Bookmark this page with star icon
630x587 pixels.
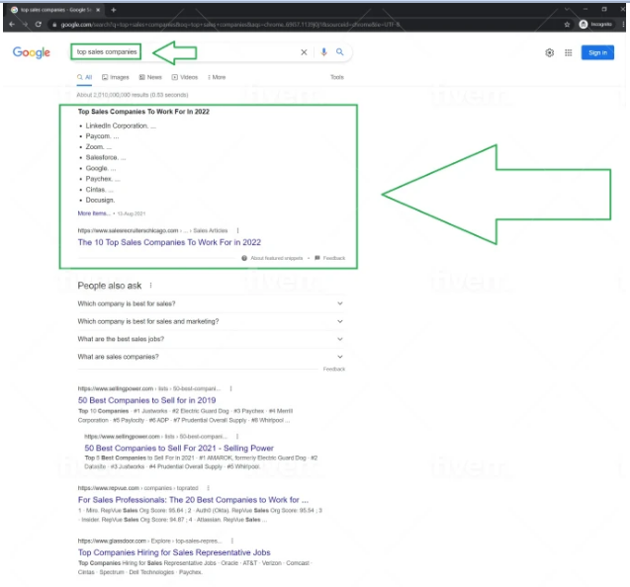pos(567,25)
